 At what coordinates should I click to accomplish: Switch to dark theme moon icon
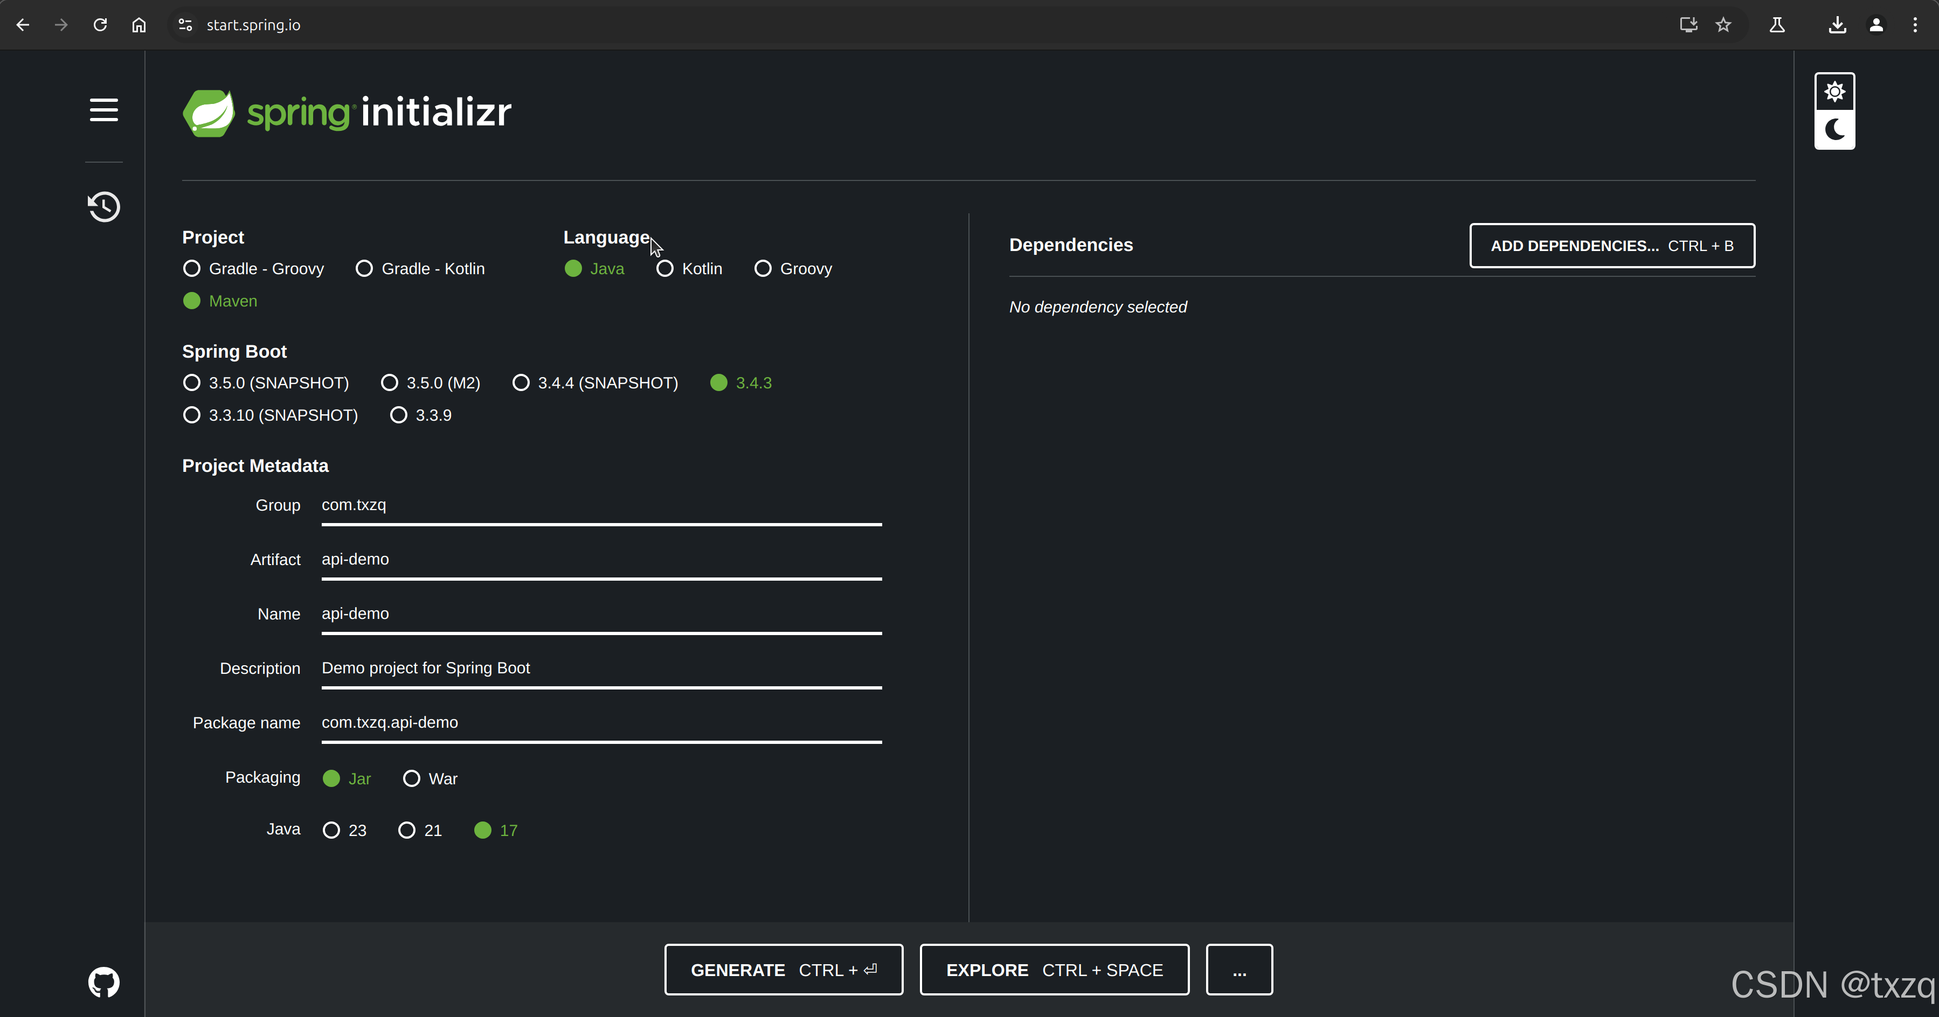point(1834,130)
